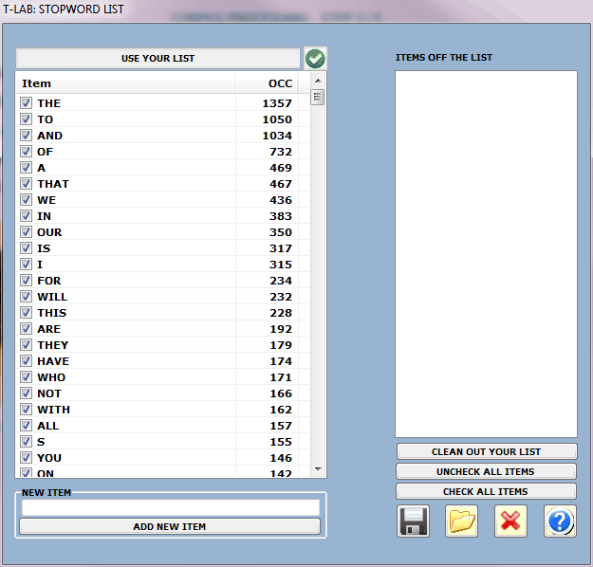
Task: Click ADD NEW ITEM button
Action: click(170, 526)
